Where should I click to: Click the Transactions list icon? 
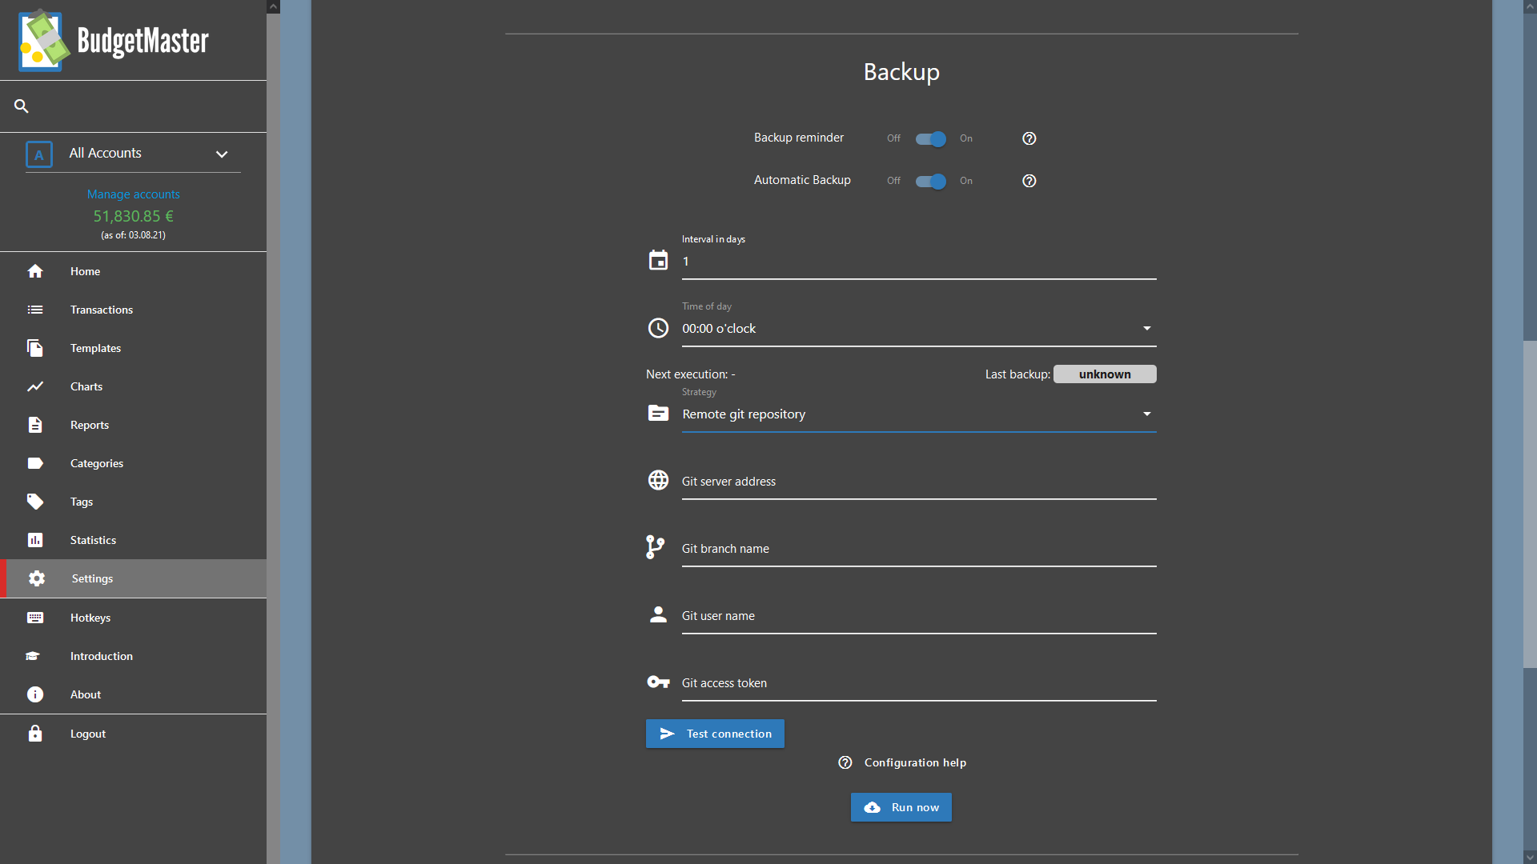35,310
